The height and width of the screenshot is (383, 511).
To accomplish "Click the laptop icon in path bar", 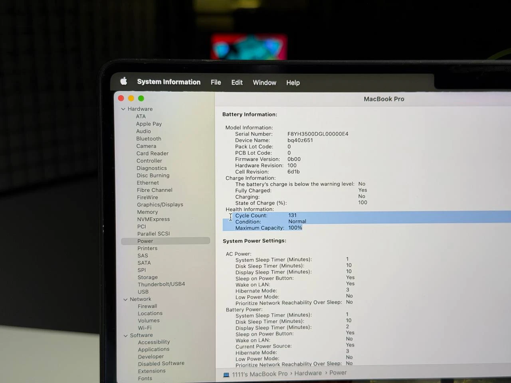I will (x=226, y=375).
